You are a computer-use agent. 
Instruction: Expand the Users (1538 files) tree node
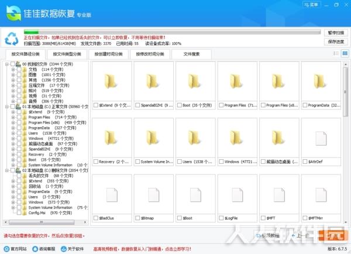coord(13,133)
